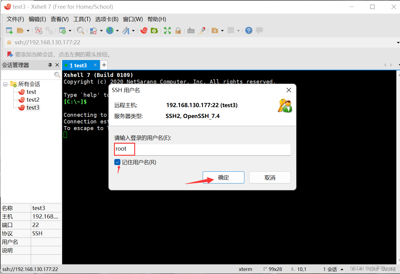The image size is (400, 274).
Task: Click the session search magnifier icon
Action: [57, 75]
